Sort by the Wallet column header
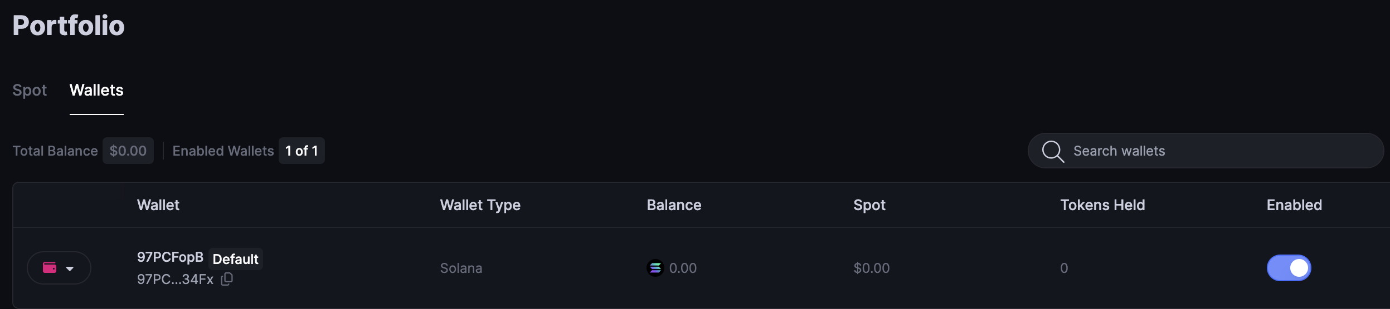Viewport: 1390px width, 309px height. coord(158,205)
